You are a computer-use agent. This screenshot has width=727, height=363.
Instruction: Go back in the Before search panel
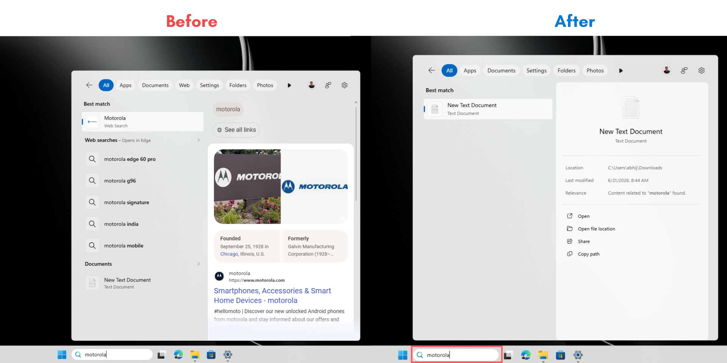pyautogui.click(x=89, y=85)
